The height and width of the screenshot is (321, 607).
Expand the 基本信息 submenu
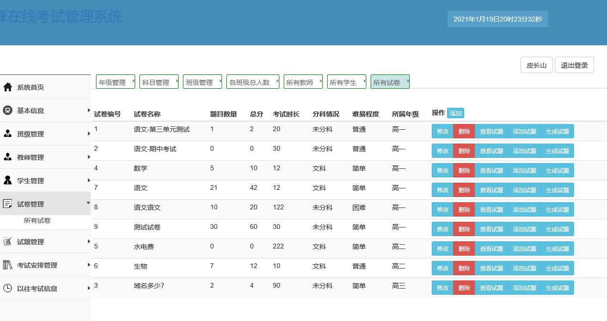pyautogui.click(x=88, y=110)
